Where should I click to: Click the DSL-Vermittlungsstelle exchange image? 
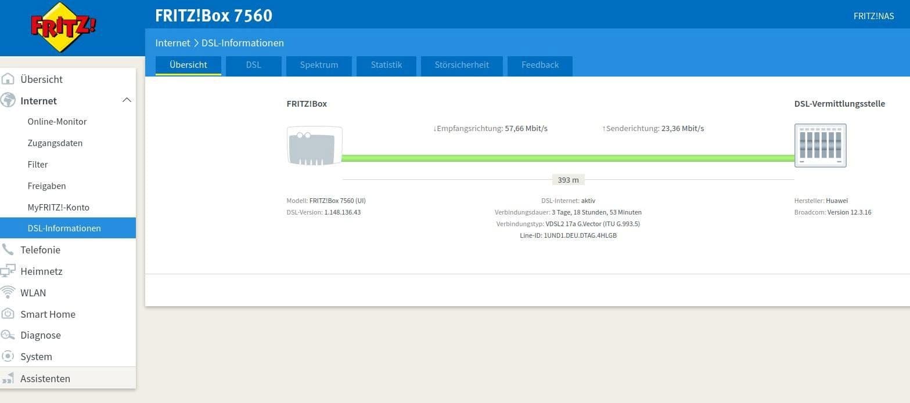coord(820,145)
